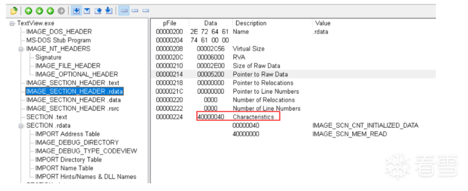Click the pFile address 00000200

(169, 32)
